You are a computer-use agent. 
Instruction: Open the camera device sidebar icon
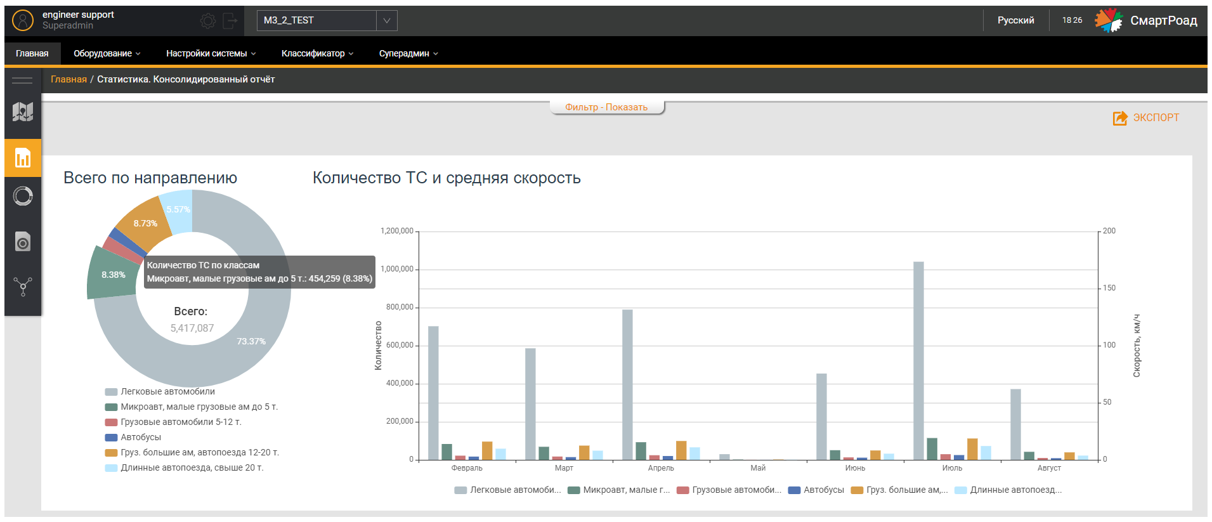pyautogui.click(x=23, y=242)
